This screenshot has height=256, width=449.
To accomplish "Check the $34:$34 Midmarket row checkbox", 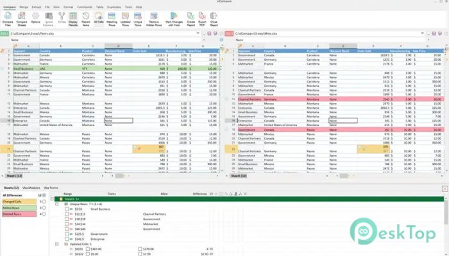I will [67, 224].
